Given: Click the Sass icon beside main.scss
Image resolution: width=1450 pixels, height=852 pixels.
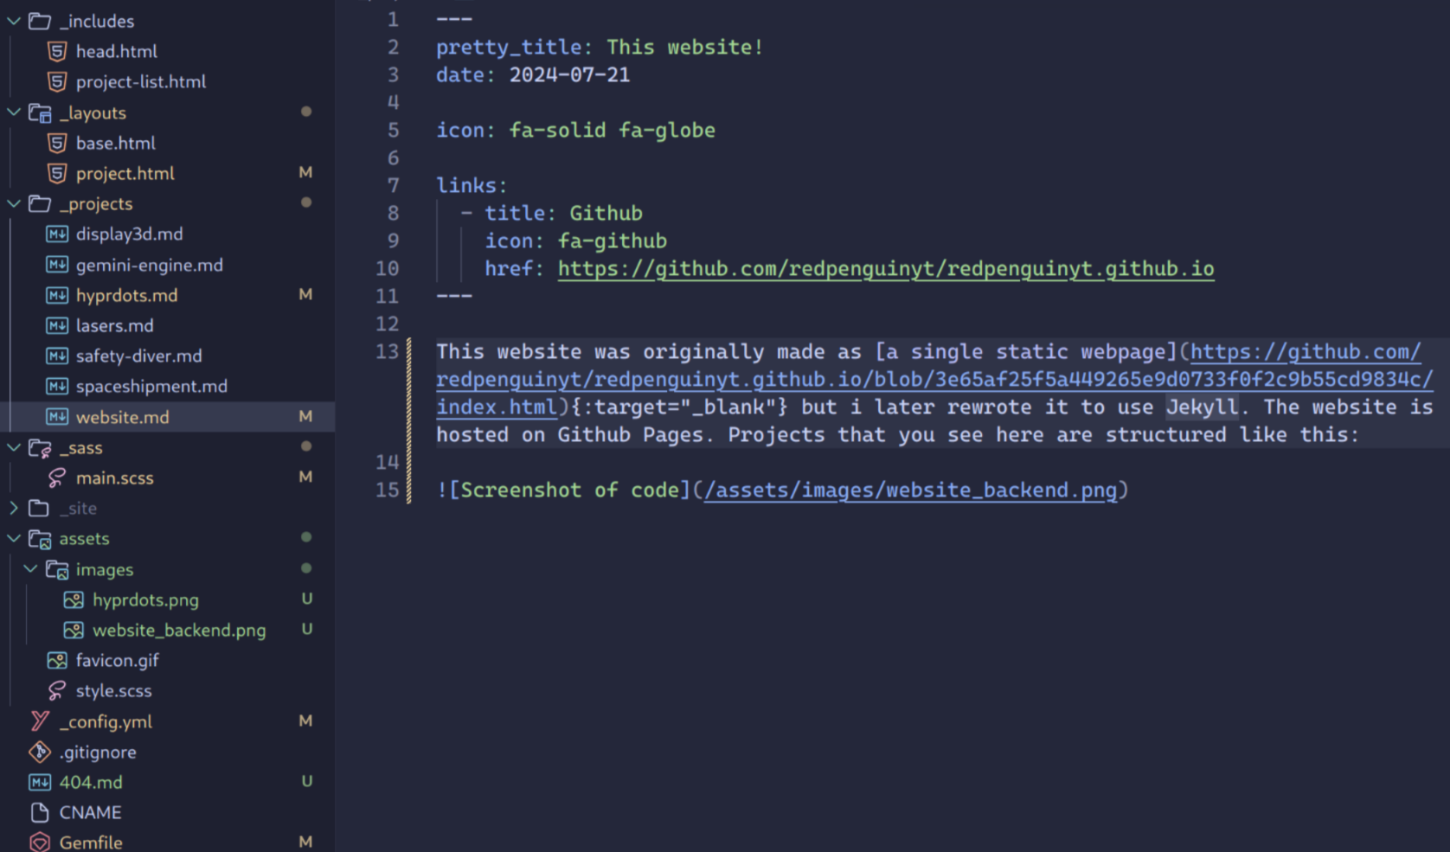Looking at the screenshot, I should pos(56,477).
